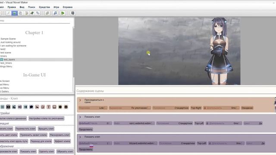Open the 'Средства' menu
The image size is (276, 155).
(x=44, y=7)
